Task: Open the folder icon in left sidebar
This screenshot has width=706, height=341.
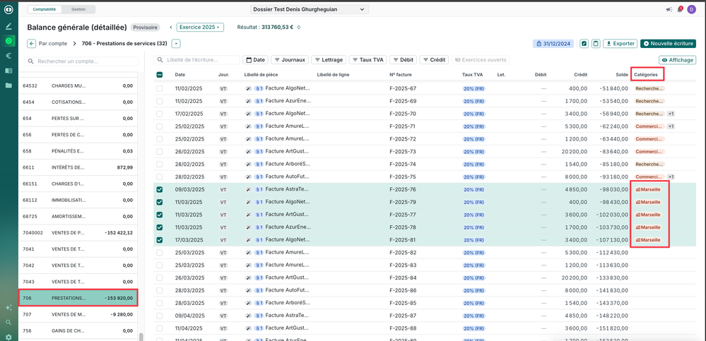Action: pos(8,85)
